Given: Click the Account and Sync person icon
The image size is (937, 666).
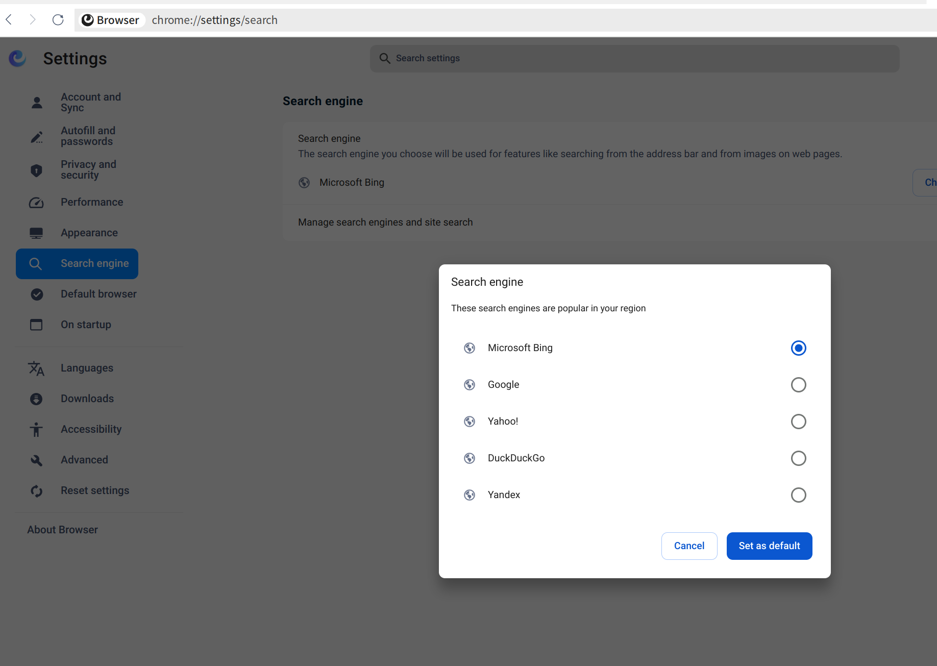Looking at the screenshot, I should [37, 103].
